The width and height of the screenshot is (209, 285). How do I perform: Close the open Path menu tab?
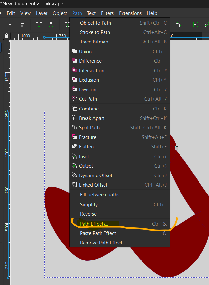pyautogui.click(x=77, y=13)
